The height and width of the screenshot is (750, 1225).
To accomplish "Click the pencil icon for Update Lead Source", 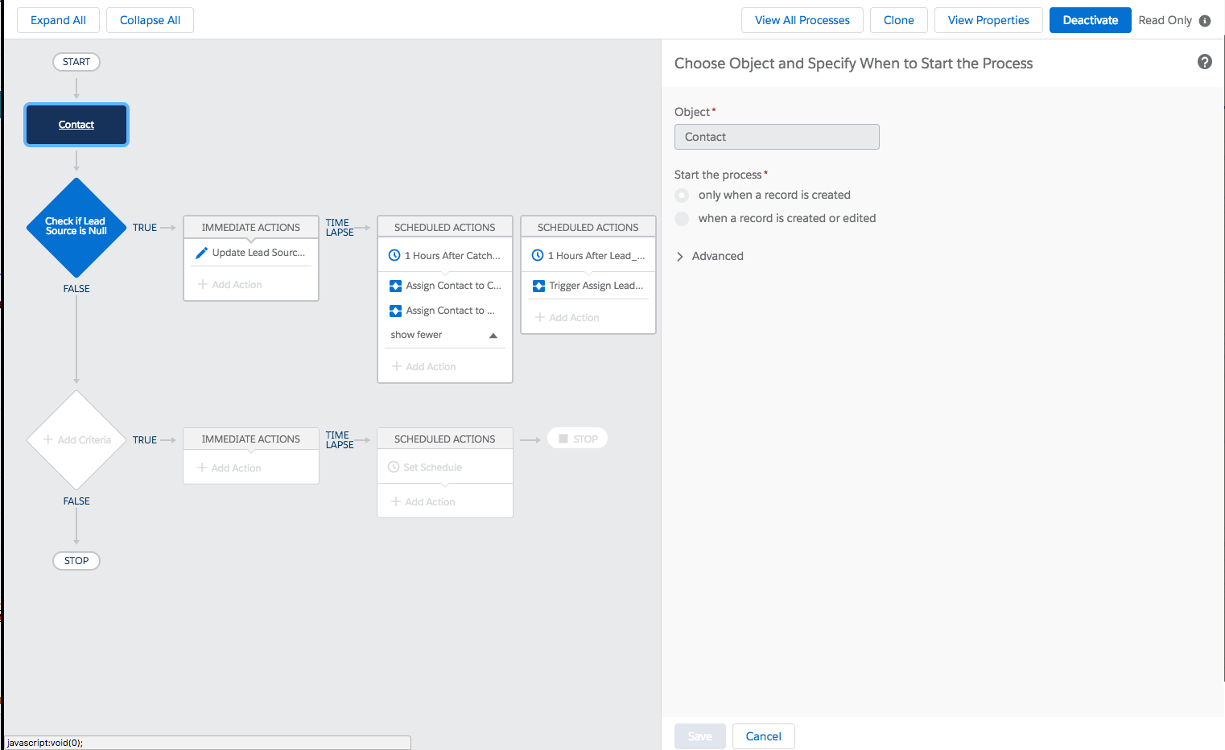I will pos(202,253).
